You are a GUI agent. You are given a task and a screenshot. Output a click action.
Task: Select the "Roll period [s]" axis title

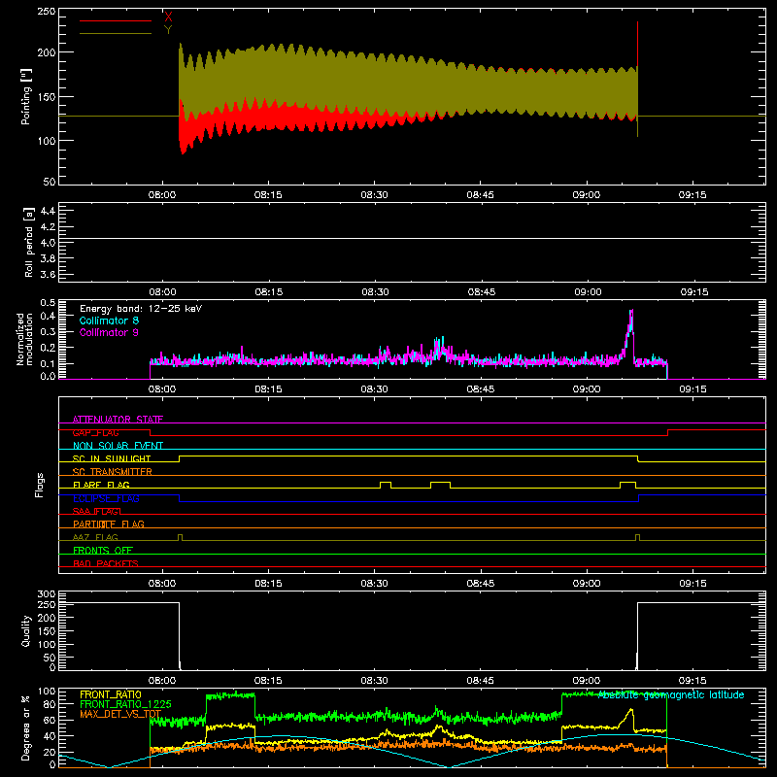tap(28, 242)
